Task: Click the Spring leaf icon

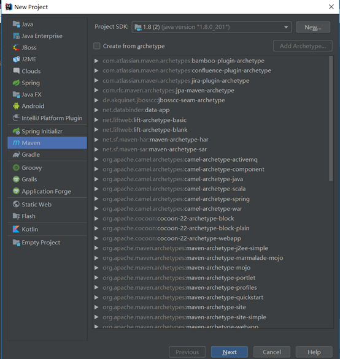Action: point(17,83)
